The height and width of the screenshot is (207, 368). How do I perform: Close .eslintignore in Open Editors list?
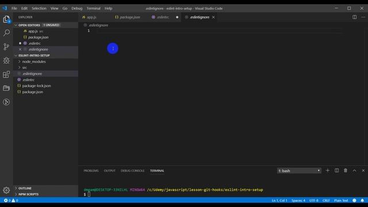click(20, 49)
